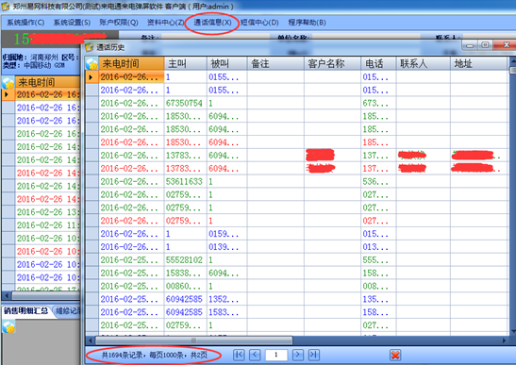
Task: Click grid icon in the left panel header
Action: tap(8, 82)
